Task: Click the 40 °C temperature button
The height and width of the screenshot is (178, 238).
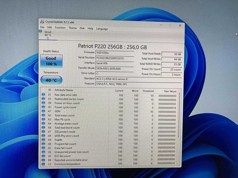Action: click(51, 80)
